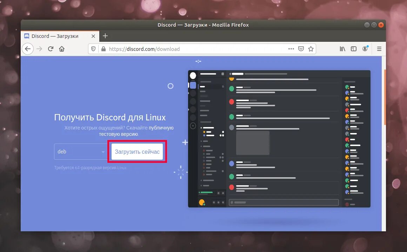Open the Firefox home page icon
The width and height of the screenshot is (407, 252).
point(62,49)
